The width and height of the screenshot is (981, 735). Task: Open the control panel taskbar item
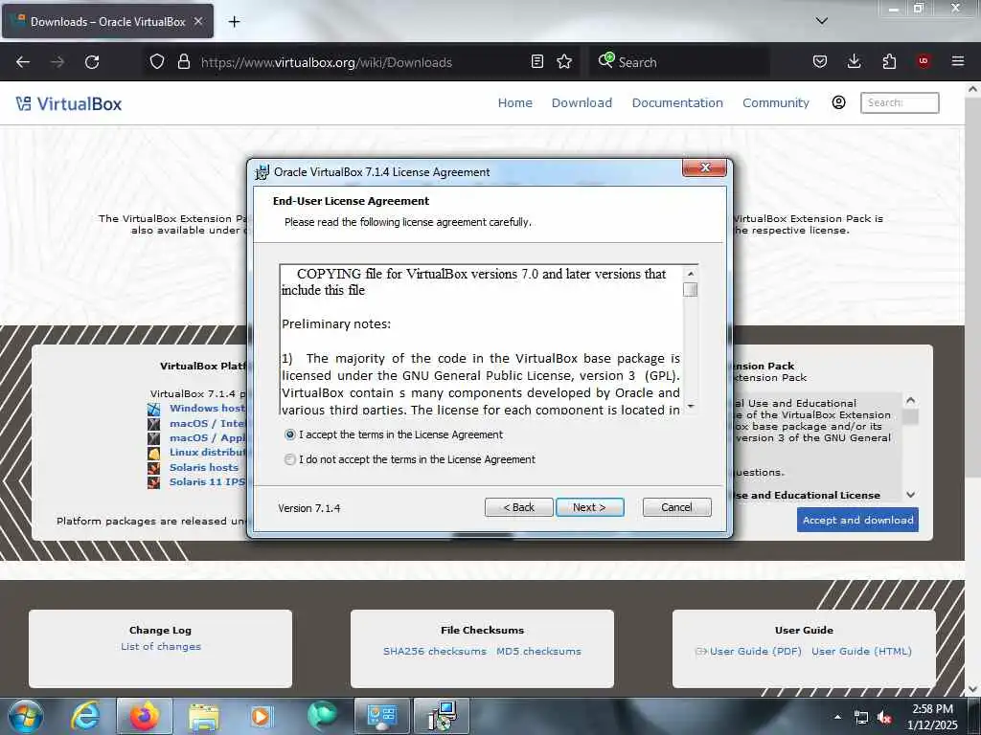381,716
